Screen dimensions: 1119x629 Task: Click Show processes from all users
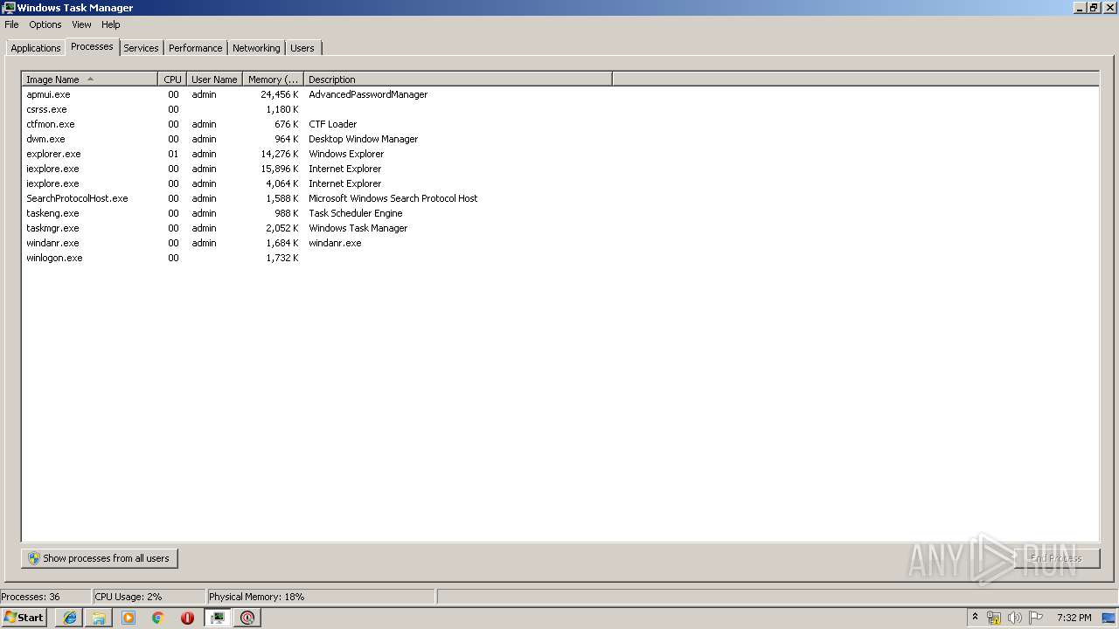click(100, 558)
